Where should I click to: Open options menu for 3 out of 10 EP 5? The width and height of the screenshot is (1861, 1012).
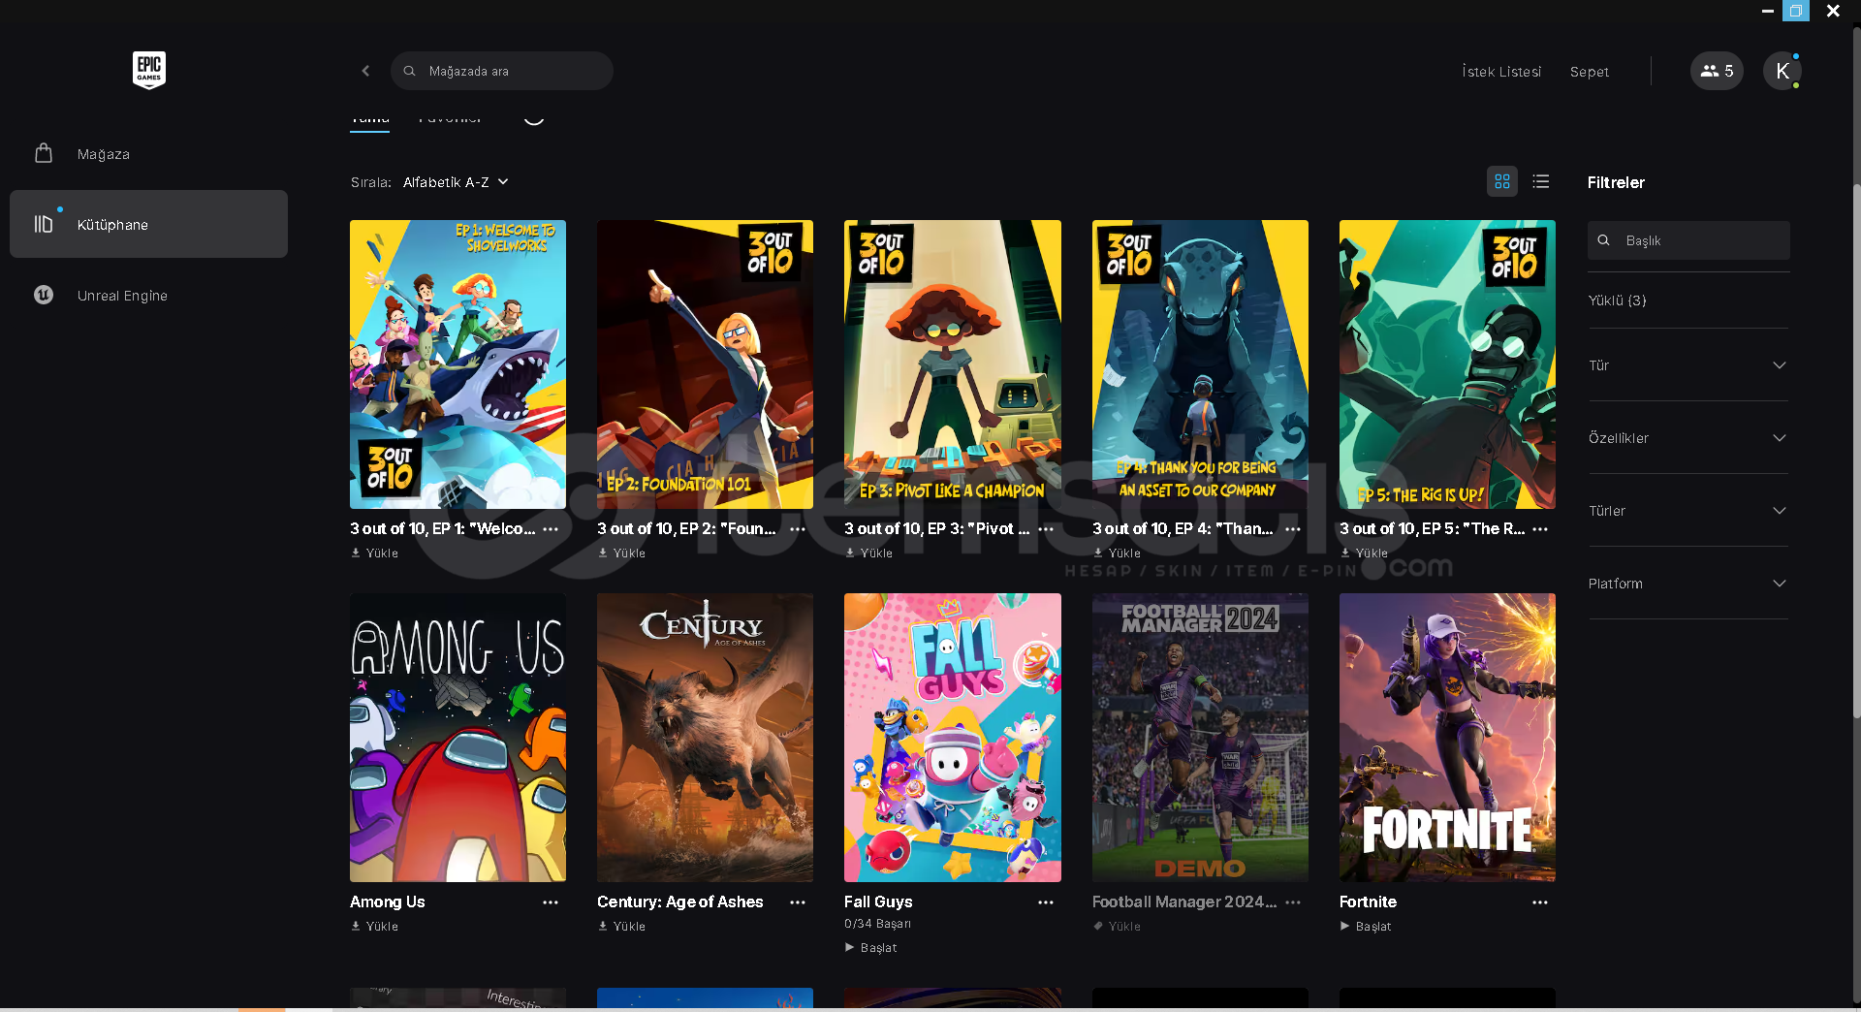1540,529
